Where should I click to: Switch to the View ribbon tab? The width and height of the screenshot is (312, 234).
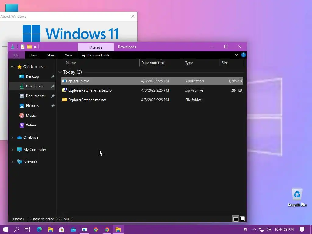(69, 55)
